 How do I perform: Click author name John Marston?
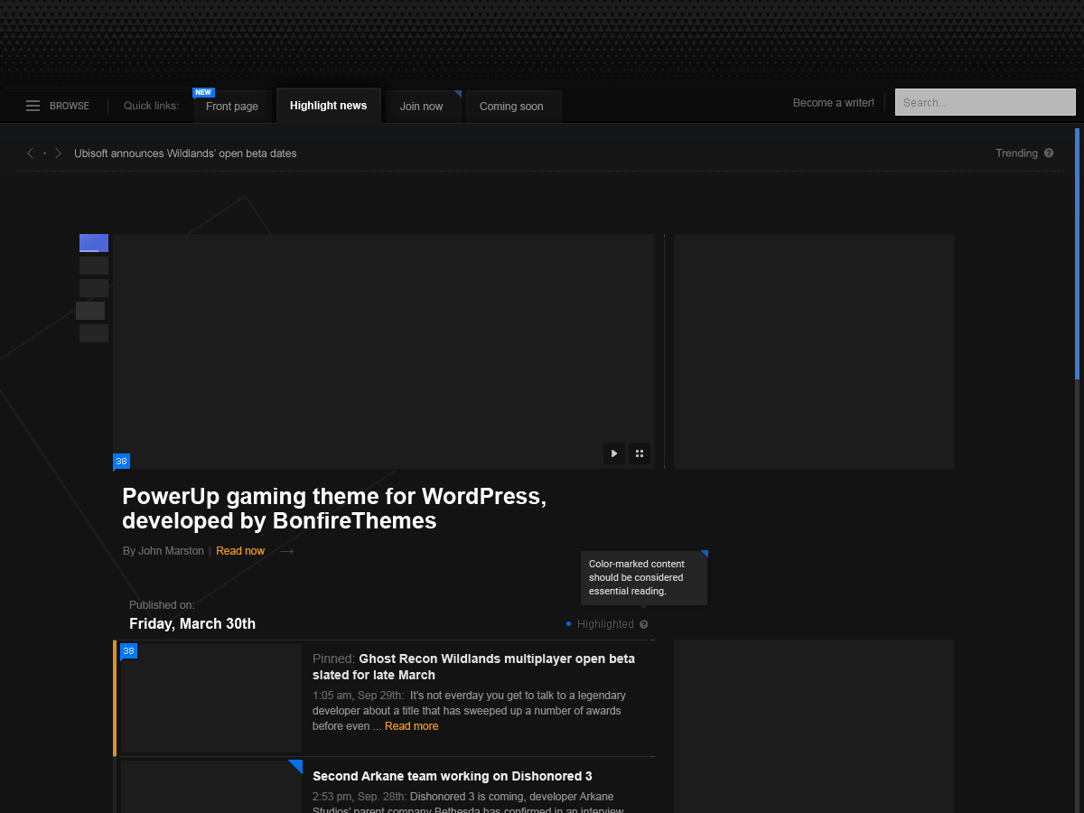(x=171, y=551)
